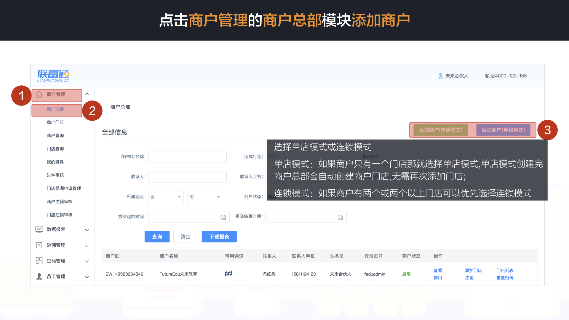
Task: Click the 返佣管理 yen icon
Action: pos(39,245)
